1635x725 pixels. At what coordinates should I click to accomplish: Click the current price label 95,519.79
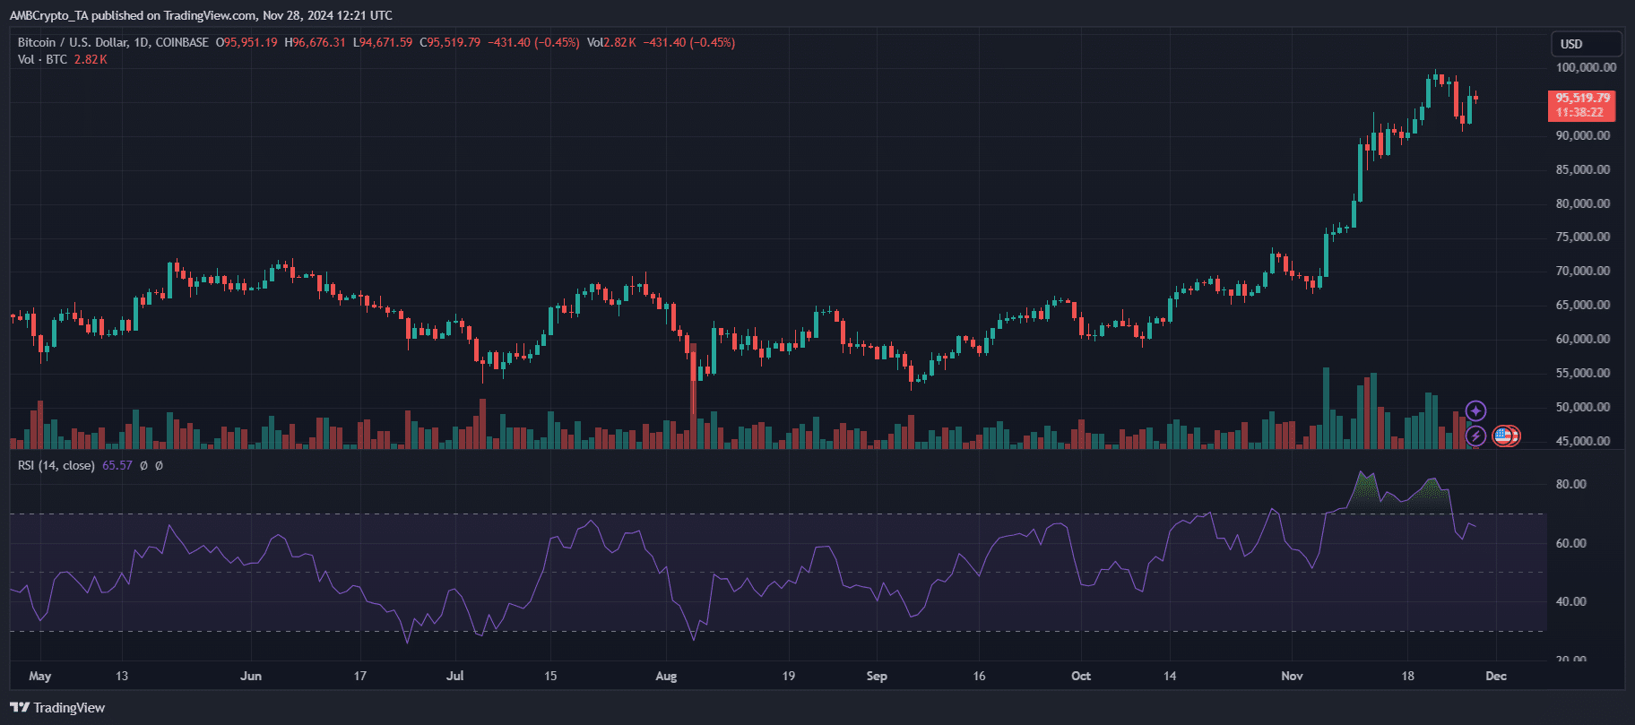point(1582,99)
